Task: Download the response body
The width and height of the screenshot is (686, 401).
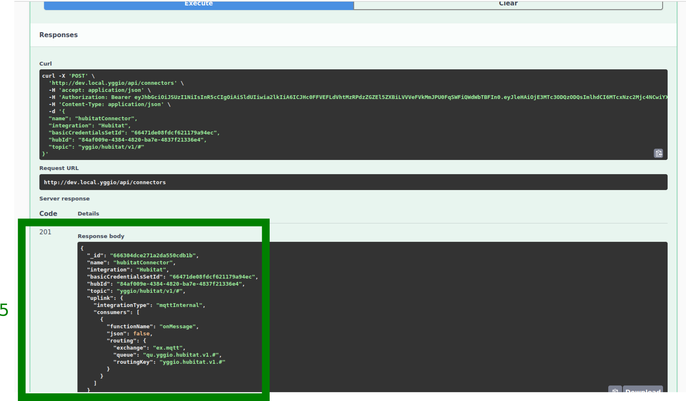Action: (x=643, y=389)
